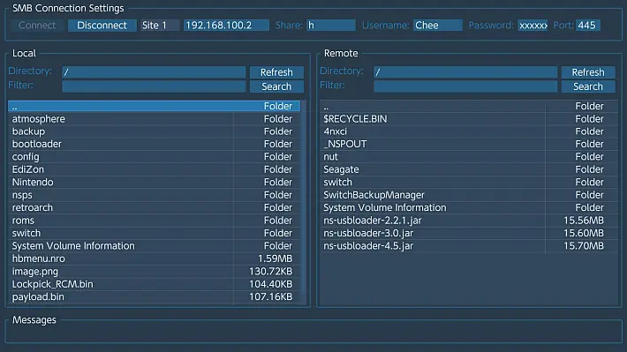627x352 pixels.
Task: Select the $RECYCLE.BIN folder in Remote
Action: [468, 119]
